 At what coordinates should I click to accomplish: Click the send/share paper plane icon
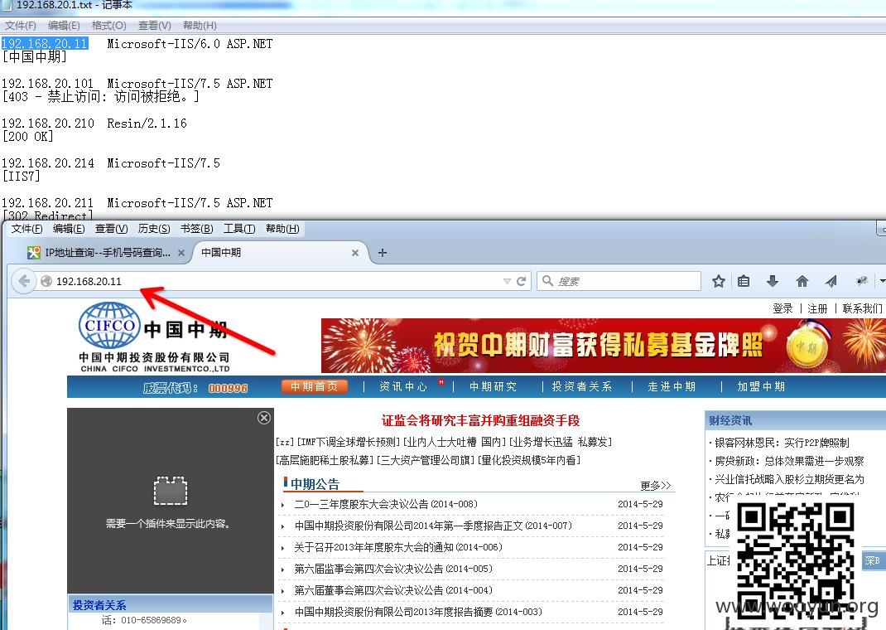coord(831,281)
